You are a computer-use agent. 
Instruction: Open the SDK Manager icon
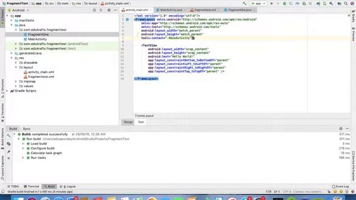point(332,4)
